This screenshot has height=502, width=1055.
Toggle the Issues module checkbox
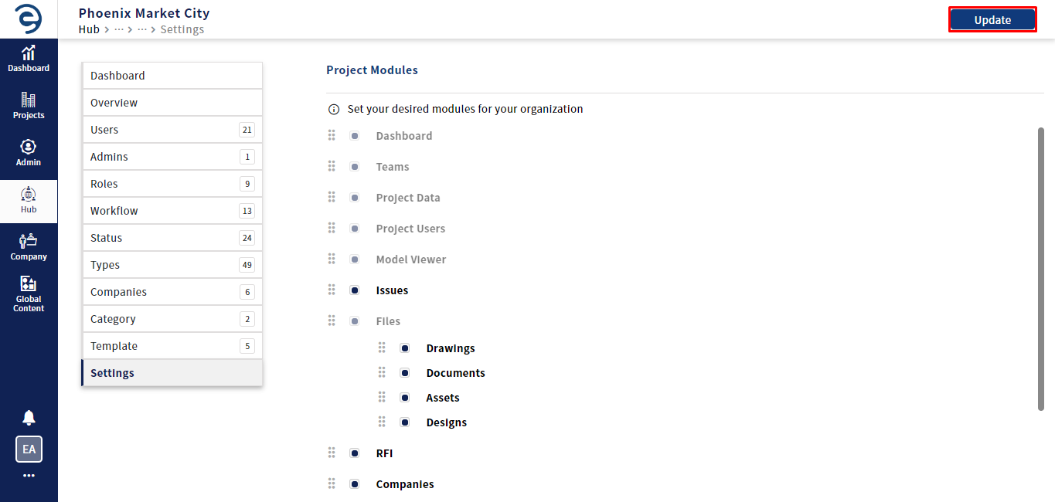355,290
